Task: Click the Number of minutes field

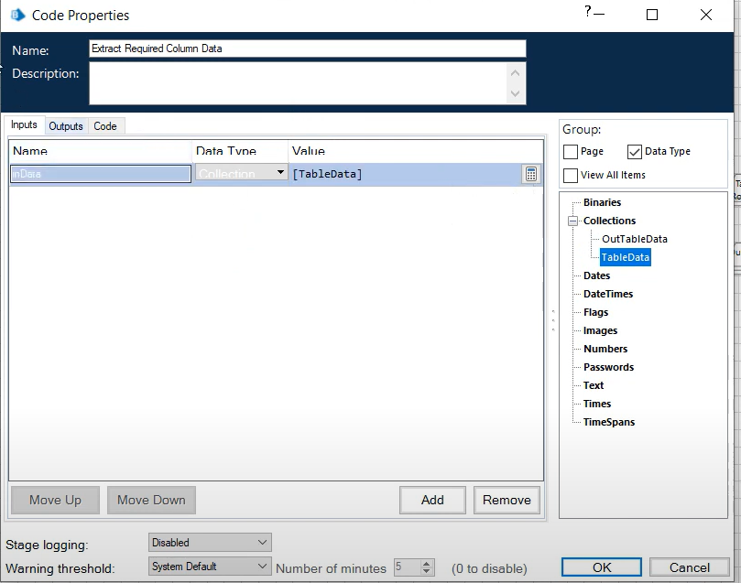Action: pyautogui.click(x=408, y=567)
